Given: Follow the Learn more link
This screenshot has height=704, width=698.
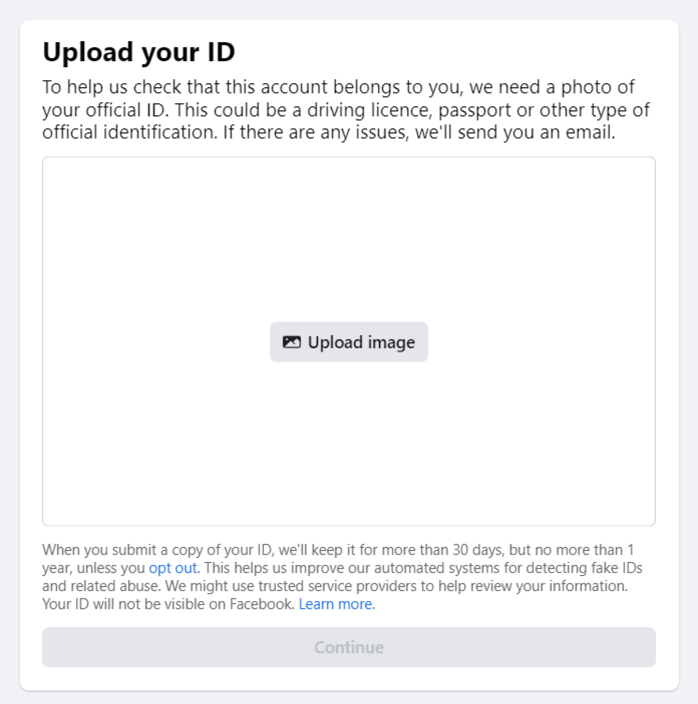Looking at the screenshot, I should (335, 604).
